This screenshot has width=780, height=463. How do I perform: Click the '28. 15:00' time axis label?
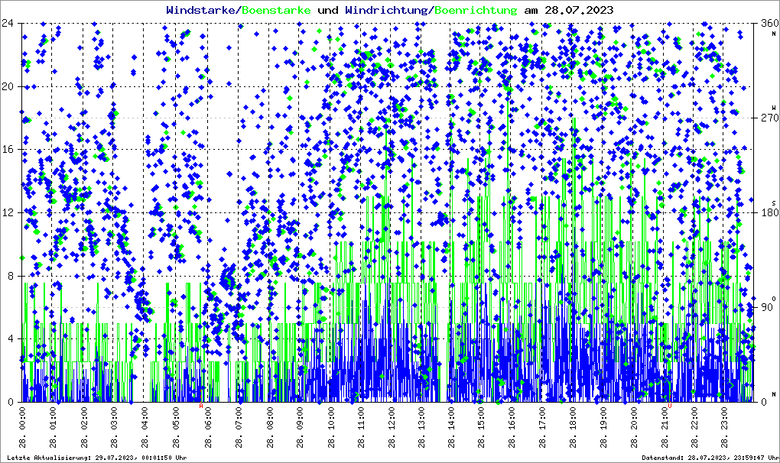tap(481, 427)
